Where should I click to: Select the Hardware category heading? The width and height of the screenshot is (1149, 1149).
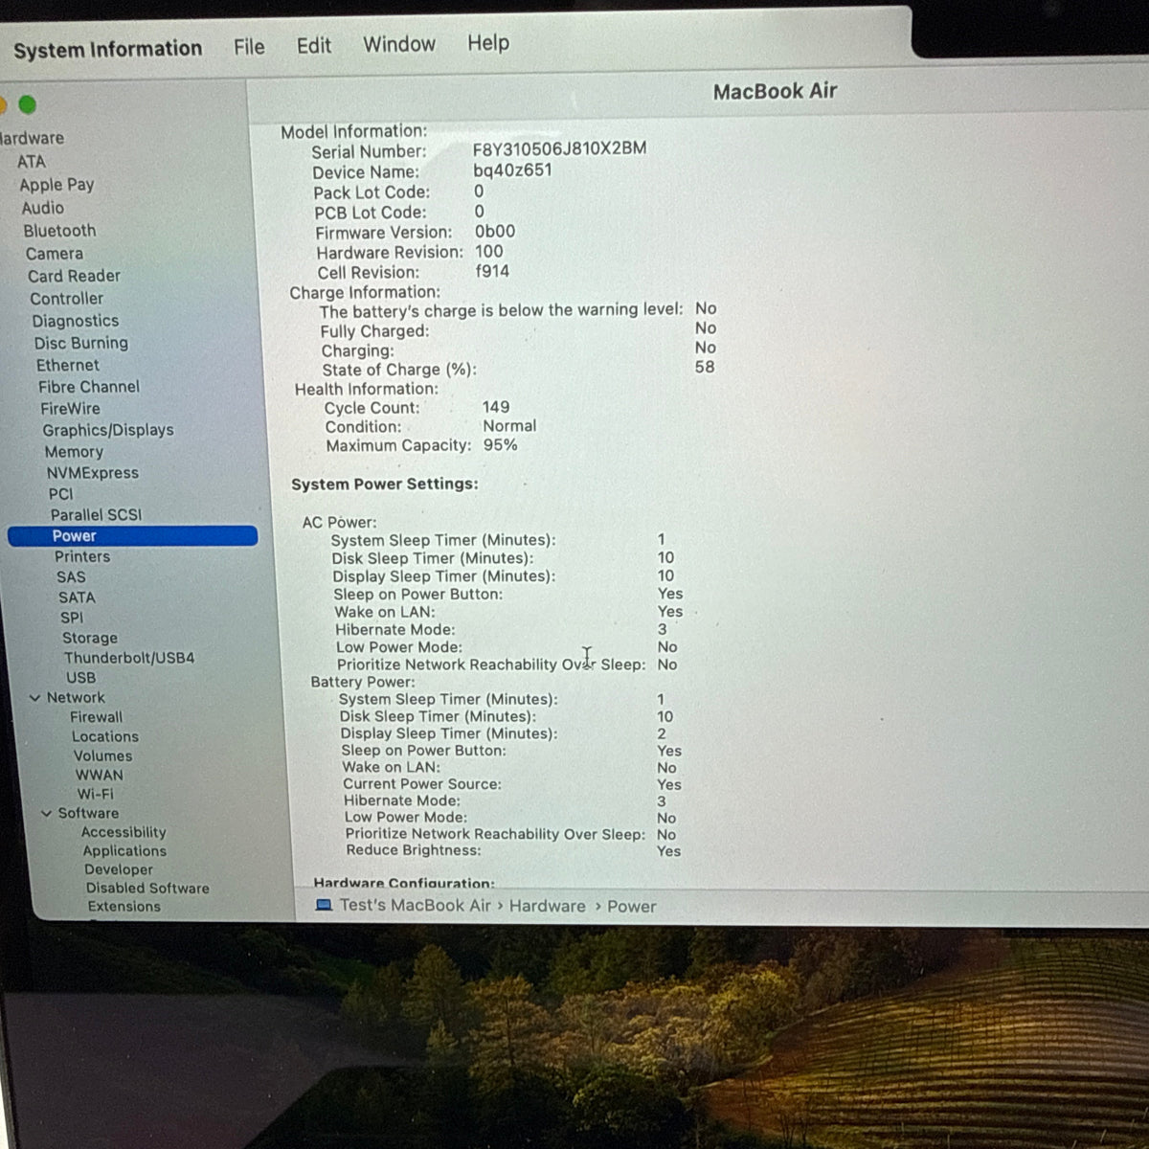(x=31, y=139)
